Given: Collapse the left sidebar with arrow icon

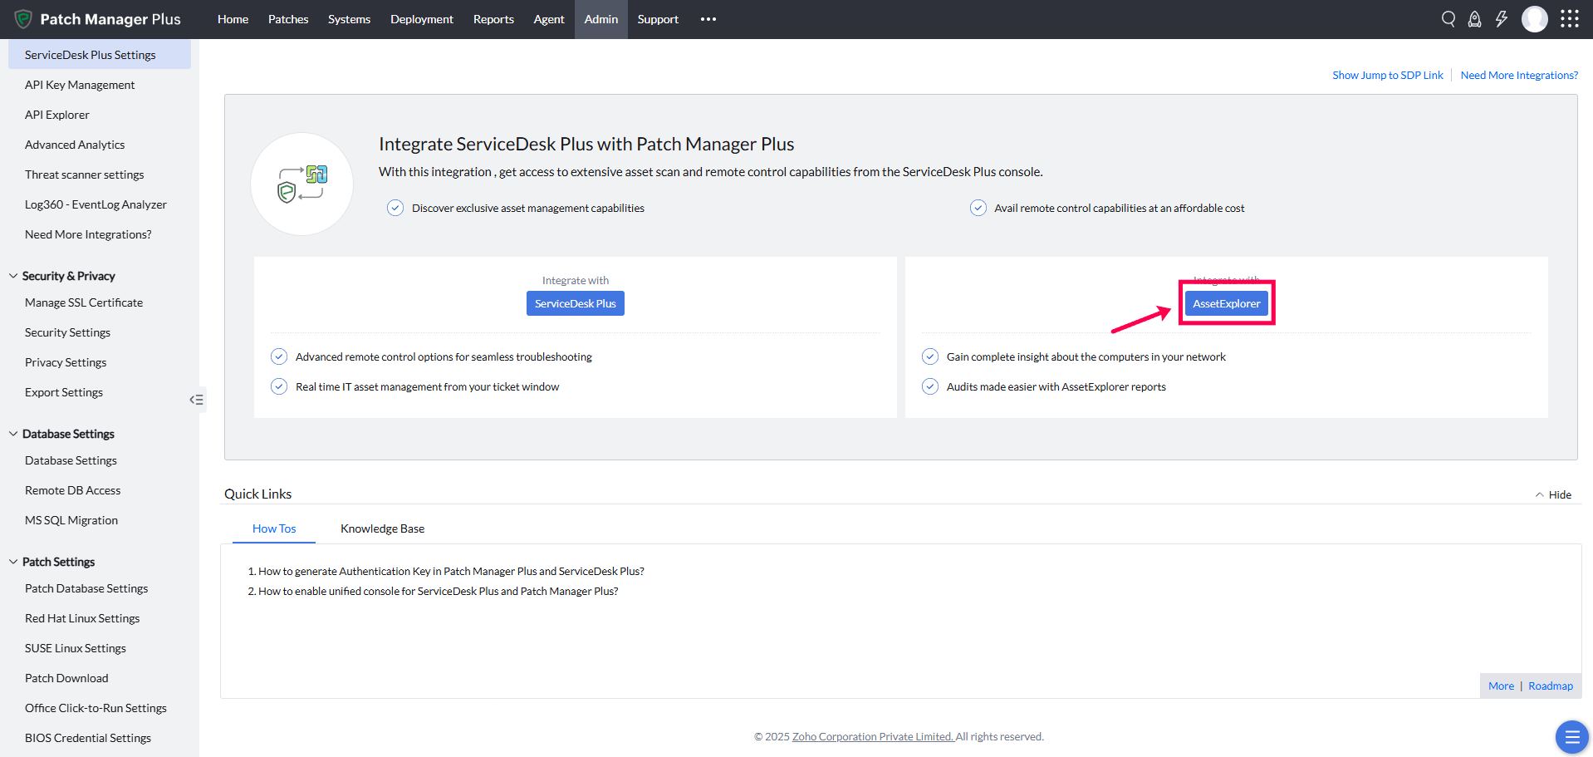Looking at the screenshot, I should point(196,400).
